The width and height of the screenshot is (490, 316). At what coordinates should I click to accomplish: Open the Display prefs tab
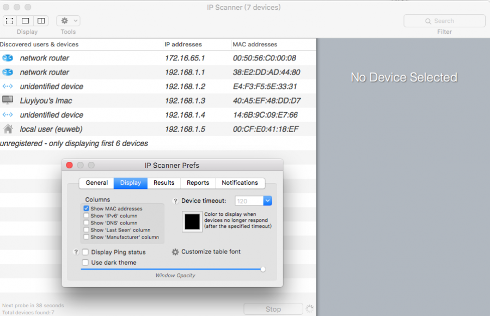pyautogui.click(x=130, y=183)
